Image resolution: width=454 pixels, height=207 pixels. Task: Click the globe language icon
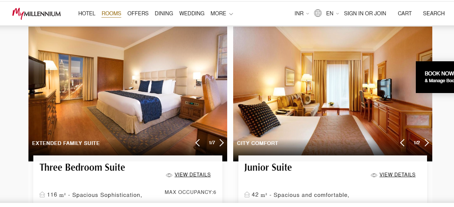(x=318, y=13)
